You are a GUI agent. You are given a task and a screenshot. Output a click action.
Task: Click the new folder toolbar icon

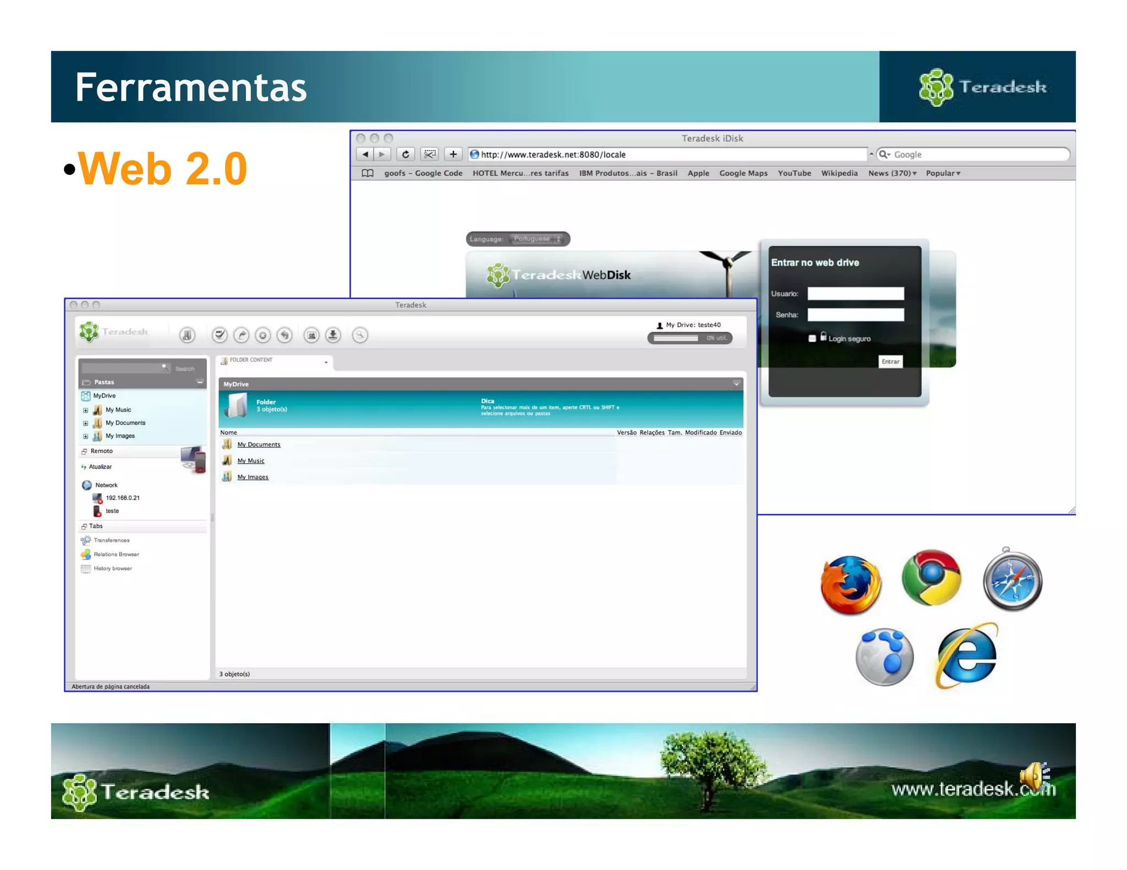pyautogui.click(x=187, y=335)
